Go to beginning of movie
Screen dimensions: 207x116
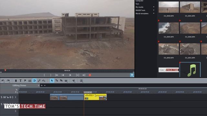point(63,75)
